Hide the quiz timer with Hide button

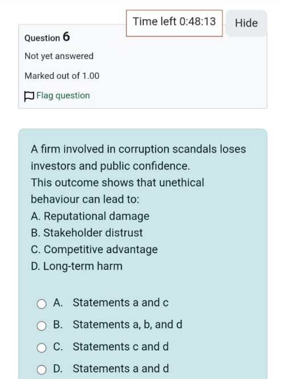click(x=246, y=23)
